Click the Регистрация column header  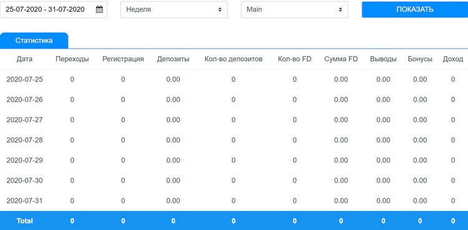pos(123,59)
